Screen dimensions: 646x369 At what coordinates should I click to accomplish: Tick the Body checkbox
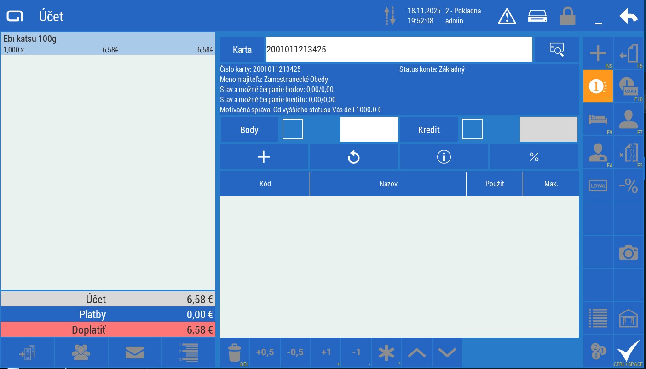point(293,129)
